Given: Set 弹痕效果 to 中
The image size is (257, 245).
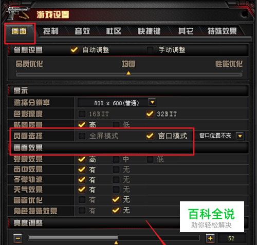Looking at the screenshot, I should [116, 159].
